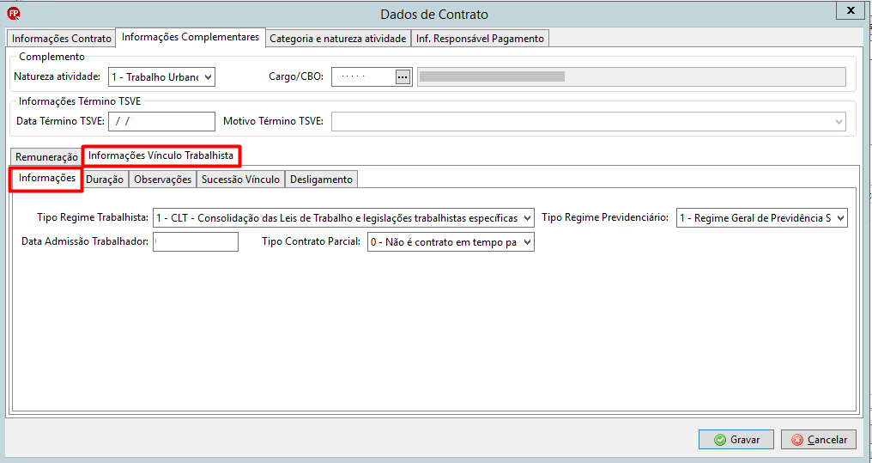Click the Data Término TSVE date field
Image resolution: width=872 pixels, height=463 pixels.
pos(162,121)
